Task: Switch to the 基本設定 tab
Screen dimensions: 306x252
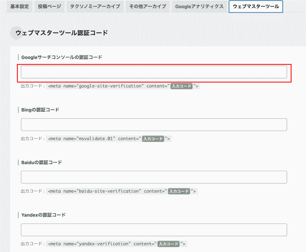Action: [19, 7]
